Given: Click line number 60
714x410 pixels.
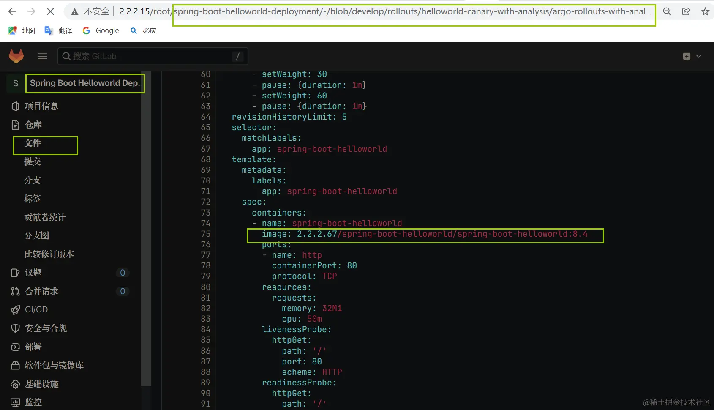Looking at the screenshot, I should pyautogui.click(x=205, y=74).
